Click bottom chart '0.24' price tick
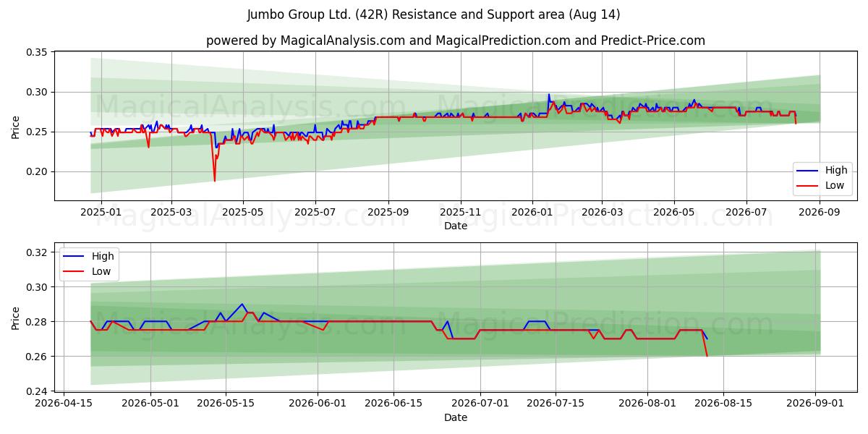The width and height of the screenshot is (868, 434). click(38, 391)
